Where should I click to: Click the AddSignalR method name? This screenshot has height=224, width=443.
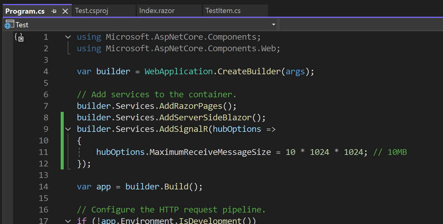pyautogui.click(x=184, y=129)
